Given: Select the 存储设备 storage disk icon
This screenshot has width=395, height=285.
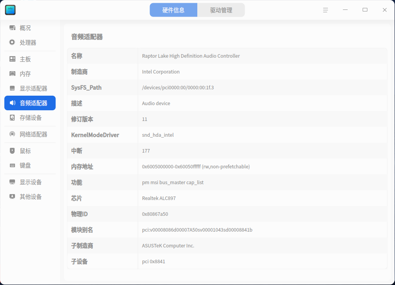Looking at the screenshot, I should pos(12,118).
